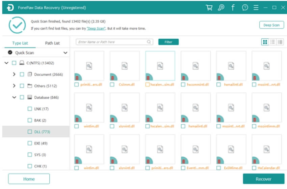287x189 pixels.
Task: Select the EXE (49) file type
Action: tap(41, 143)
